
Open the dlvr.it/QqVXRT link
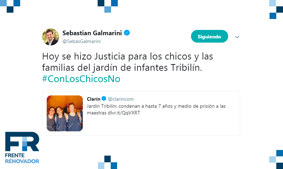tap(124, 113)
